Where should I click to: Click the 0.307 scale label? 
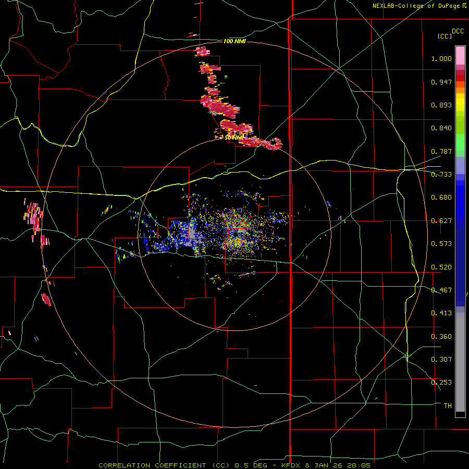tap(441, 360)
